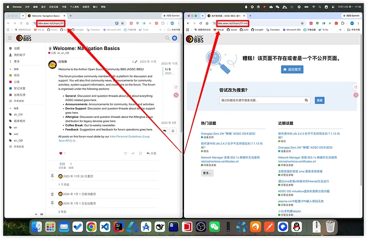Click the AOSC BBS logo in the left window
Screen dimensions: 367x239
point(23,38)
